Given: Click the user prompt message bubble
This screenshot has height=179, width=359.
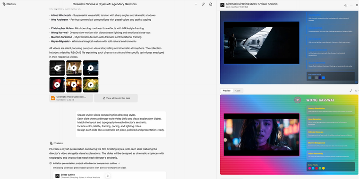Looking at the screenshot, I should (121, 124).
